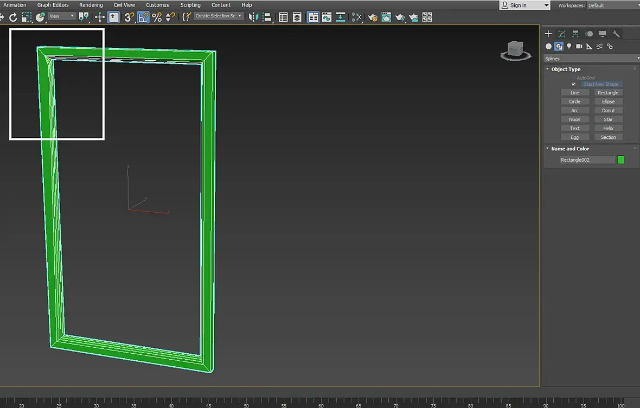The height and width of the screenshot is (408, 640).
Task: Click the Ellipse spline button
Action: [608, 101]
